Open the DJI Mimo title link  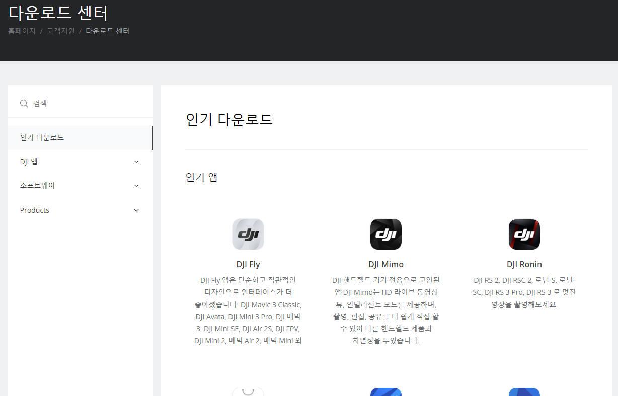tap(386, 264)
